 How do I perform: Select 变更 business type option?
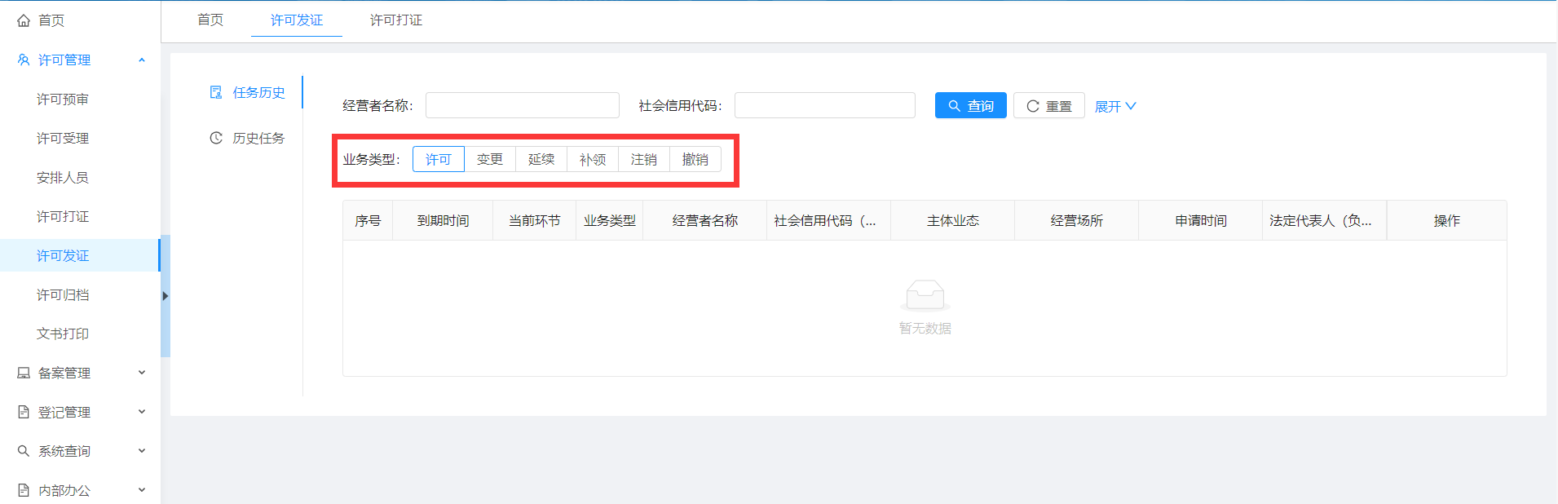pyautogui.click(x=490, y=159)
